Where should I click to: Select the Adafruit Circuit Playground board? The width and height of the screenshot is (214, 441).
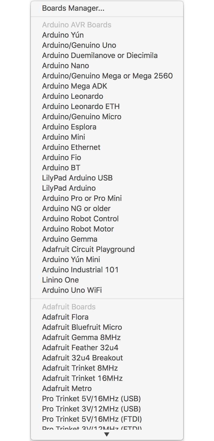coord(88,249)
